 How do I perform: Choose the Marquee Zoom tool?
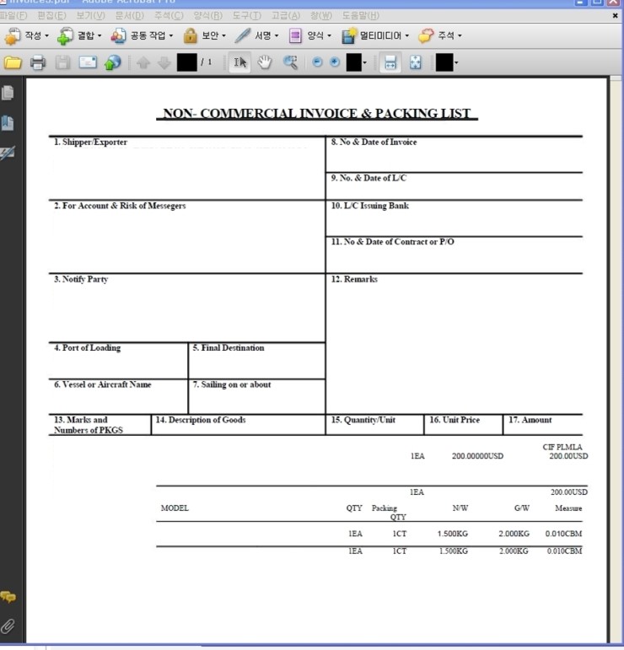click(290, 62)
